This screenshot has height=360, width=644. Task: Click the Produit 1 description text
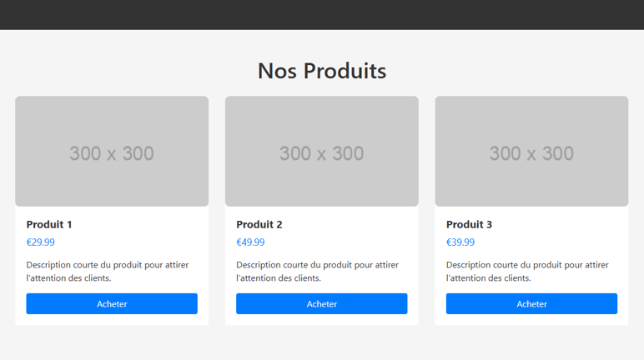pyautogui.click(x=108, y=272)
